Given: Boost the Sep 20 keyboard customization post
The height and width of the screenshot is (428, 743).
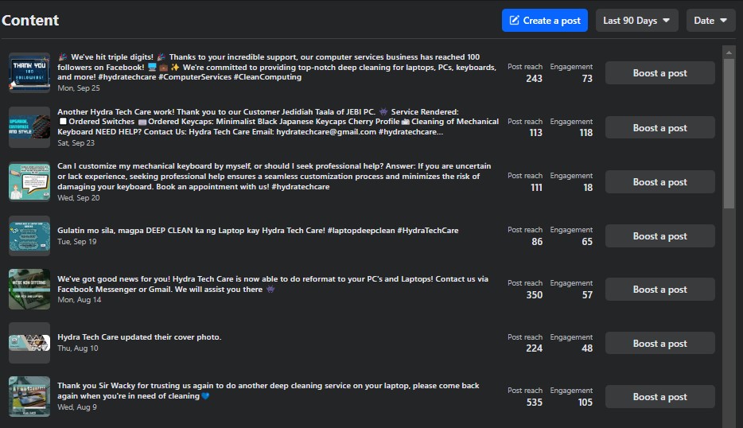Looking at the screenshot, I should 659,182.
